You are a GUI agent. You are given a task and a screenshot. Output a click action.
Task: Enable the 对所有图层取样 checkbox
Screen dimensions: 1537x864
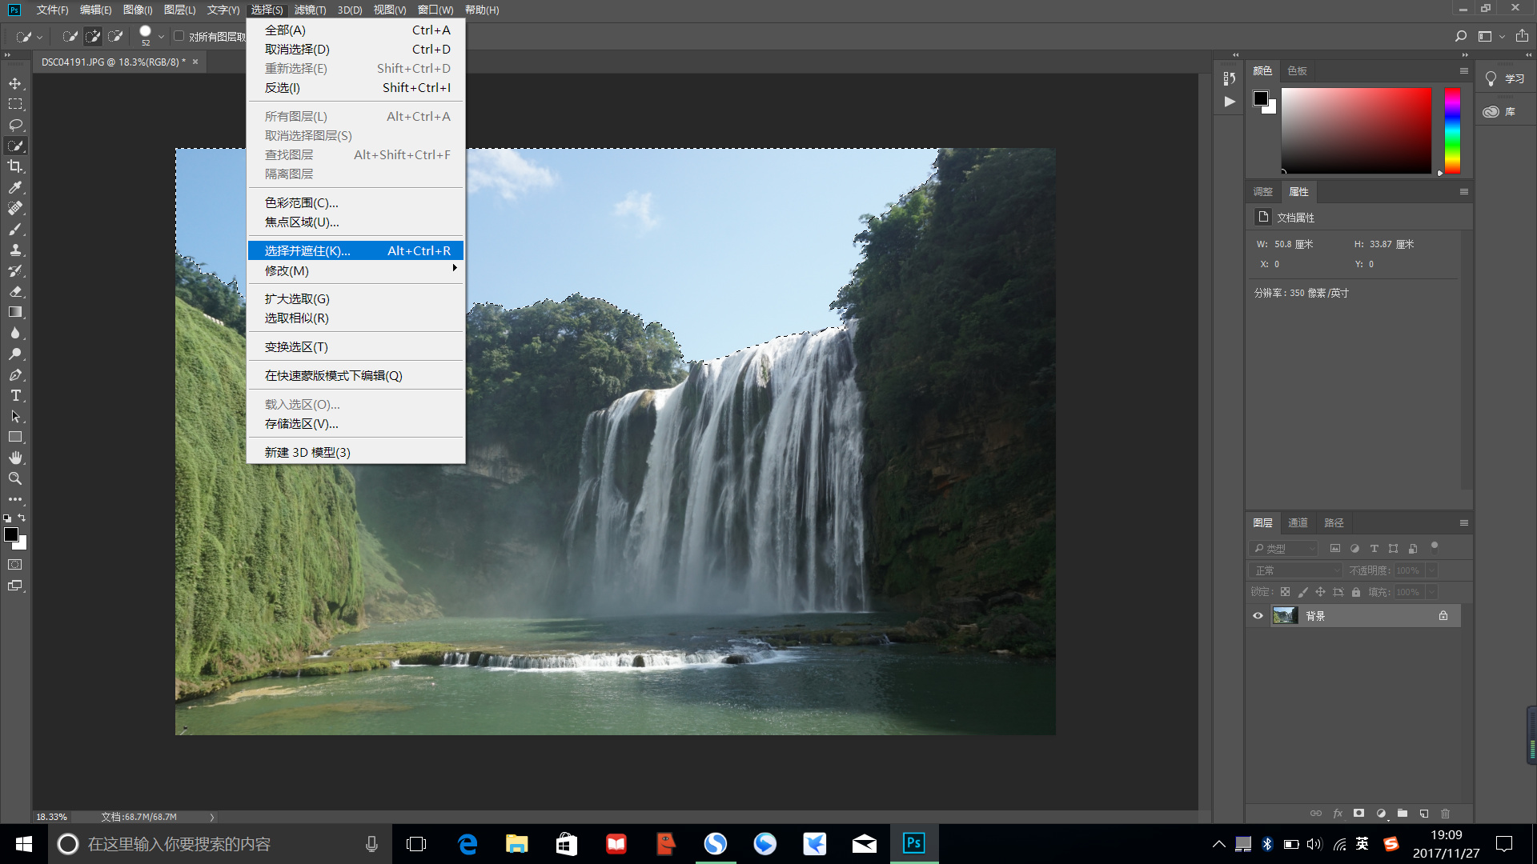pyautogui.click(x=179, y=36)
